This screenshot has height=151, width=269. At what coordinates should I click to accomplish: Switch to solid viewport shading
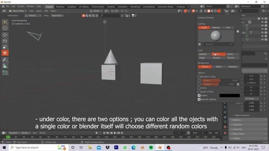(x=209, y=11)
